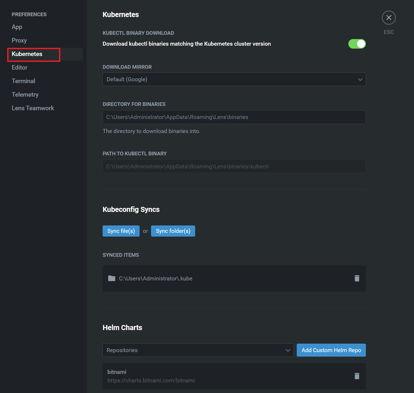Click Add Custom Helm Repo
The width and height of the screenshot is (414, 393).
(x=331, y=350)
